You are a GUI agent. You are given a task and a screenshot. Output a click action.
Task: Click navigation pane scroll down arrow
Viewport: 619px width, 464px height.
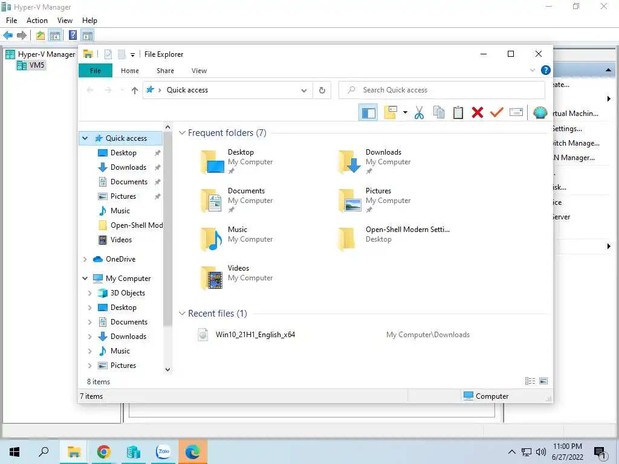click(168, 370)
